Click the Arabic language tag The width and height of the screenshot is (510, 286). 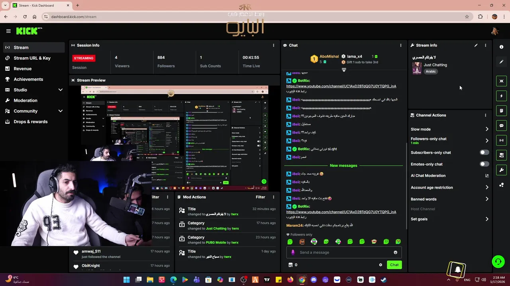click(x=431, y=71)
